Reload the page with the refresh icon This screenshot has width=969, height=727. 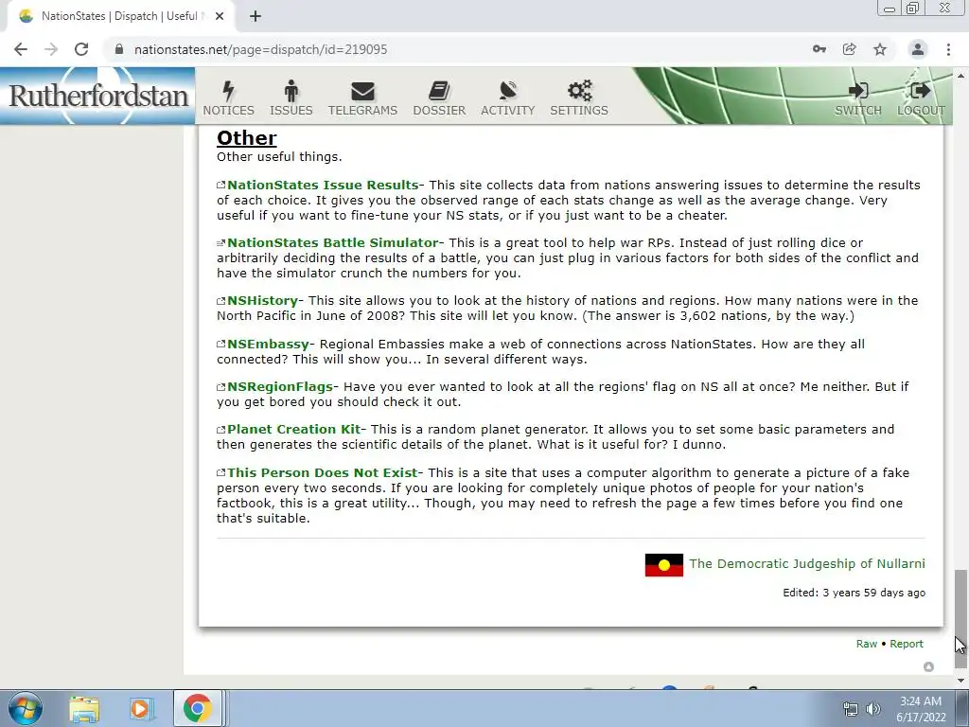pos(81,49)
